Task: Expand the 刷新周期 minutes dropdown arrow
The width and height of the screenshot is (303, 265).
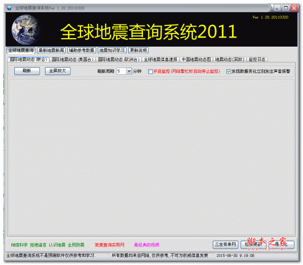Action: coord(129,71)
